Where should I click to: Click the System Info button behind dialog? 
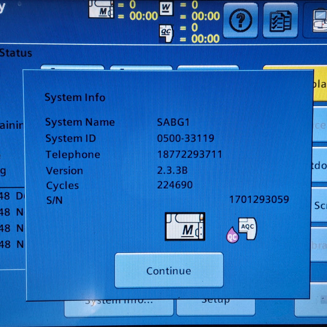tap(119, 308)
